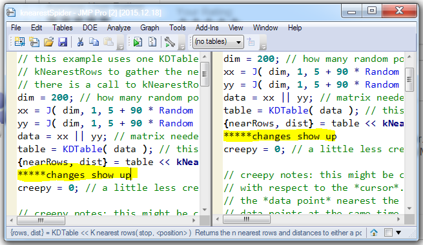Click the greyed-out table icon beside the tables dropdown
423x245 pixels.
[x=251, y=42]
